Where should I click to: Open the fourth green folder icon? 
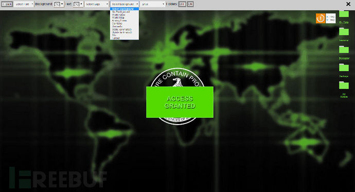tap(344, 67)
